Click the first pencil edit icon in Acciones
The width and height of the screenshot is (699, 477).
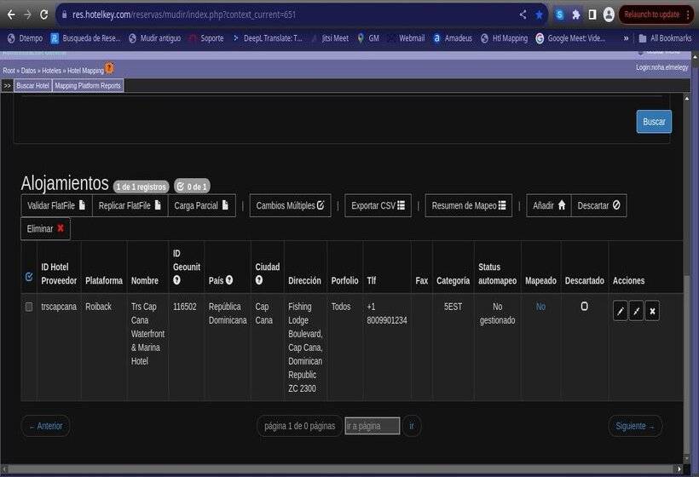620,311
